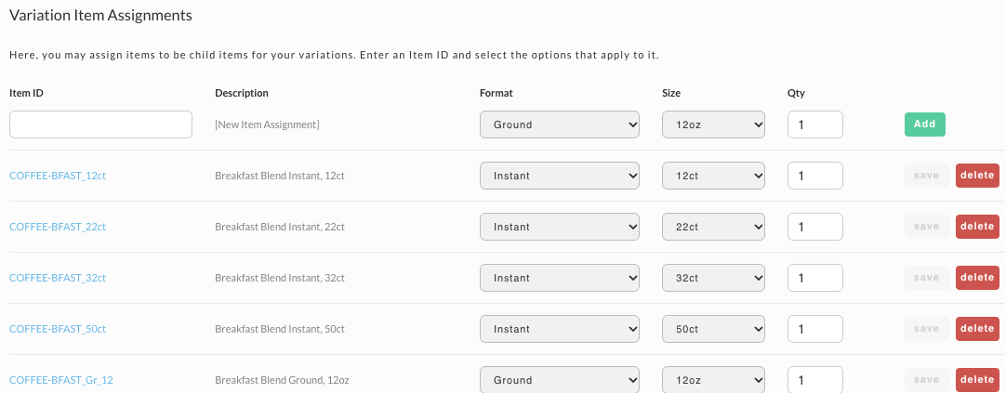Click Qty field for COFFEE-BFAST_22ct
Viewport: 1006px width, 393px height.
tap(815, 227)
